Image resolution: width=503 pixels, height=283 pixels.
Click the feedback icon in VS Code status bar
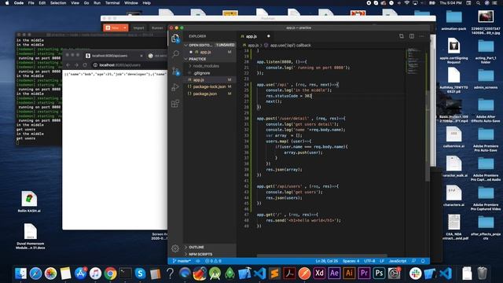(414, 261)
